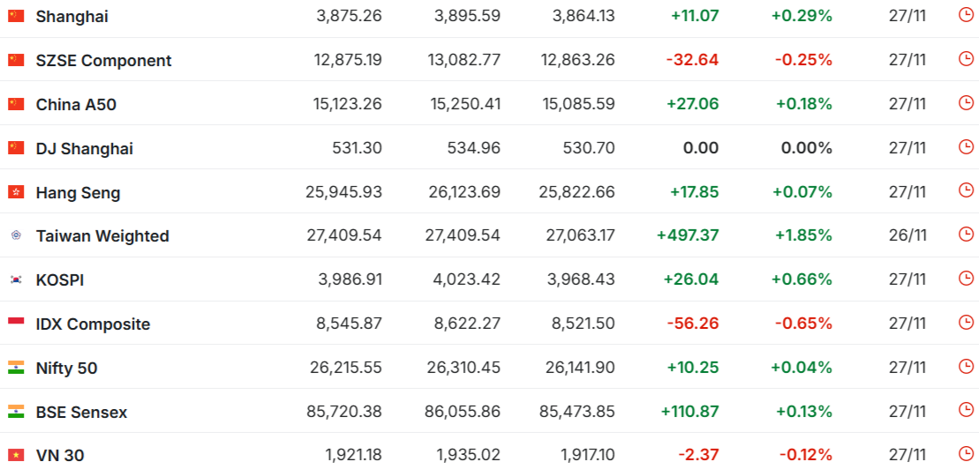
Task: Click the Hang Seng row clock icon
Action: [x=966, y=191]
